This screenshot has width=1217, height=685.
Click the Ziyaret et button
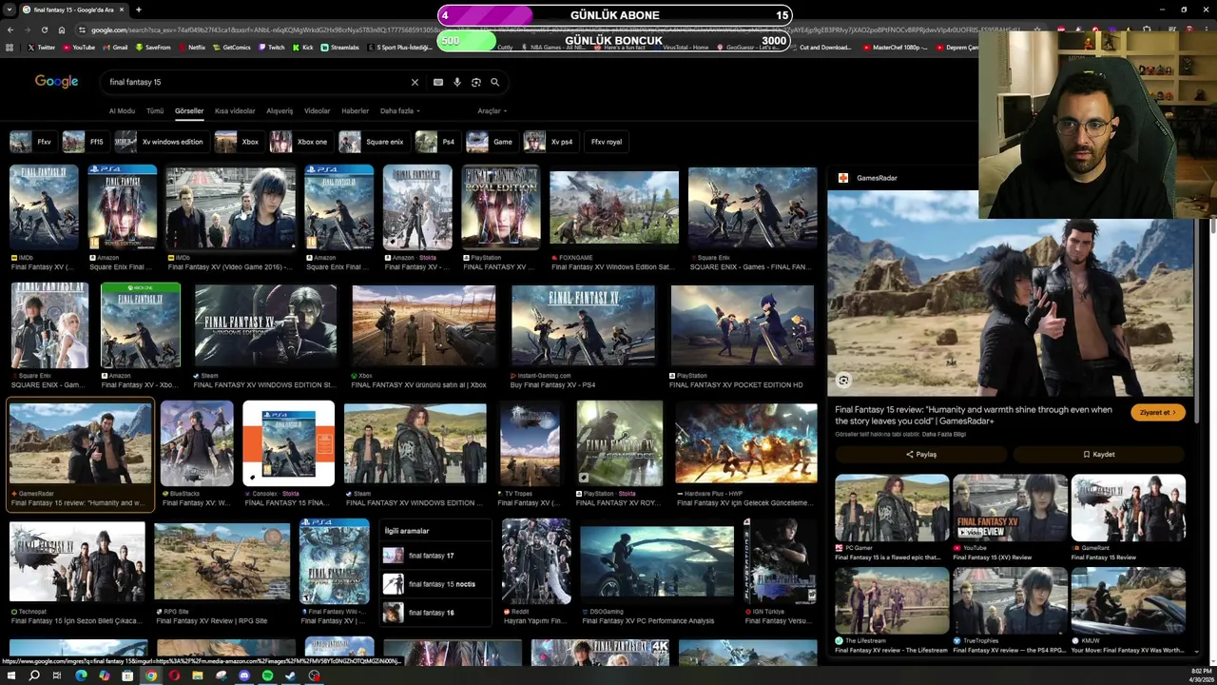tap(1158, 413)
